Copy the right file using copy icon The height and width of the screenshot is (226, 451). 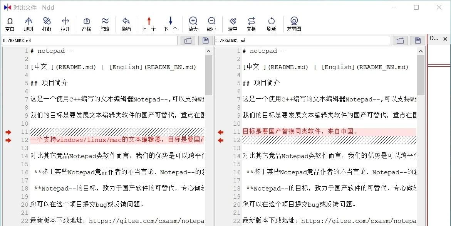tap(399, 40)
